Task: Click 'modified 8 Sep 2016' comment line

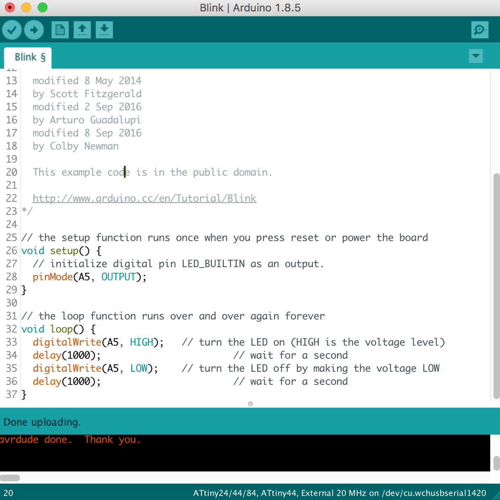Action: [x=87, y=133]
